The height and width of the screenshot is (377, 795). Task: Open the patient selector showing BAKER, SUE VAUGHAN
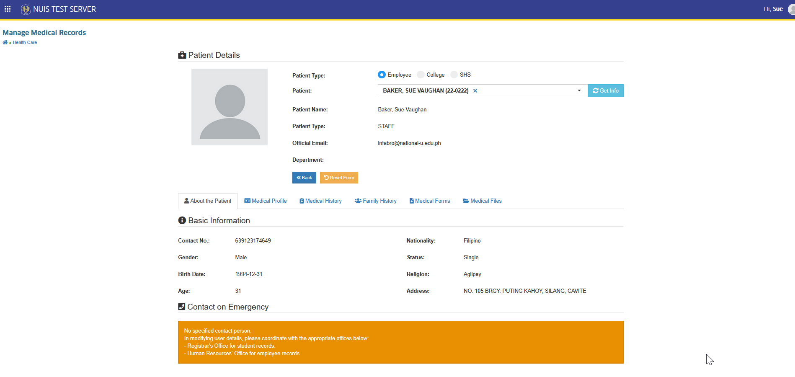pyautogui.click(x=483, y=90)
